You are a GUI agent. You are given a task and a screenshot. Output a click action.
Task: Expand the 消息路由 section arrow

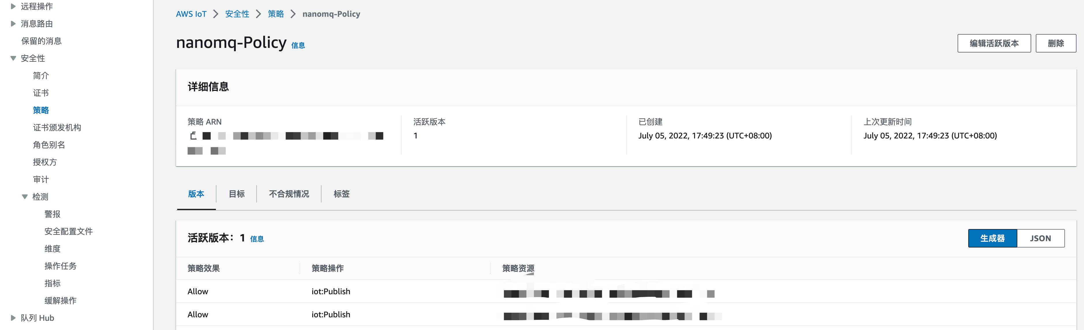13,24
